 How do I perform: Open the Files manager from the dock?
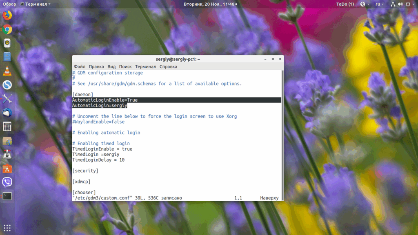(x=7, y=57)
